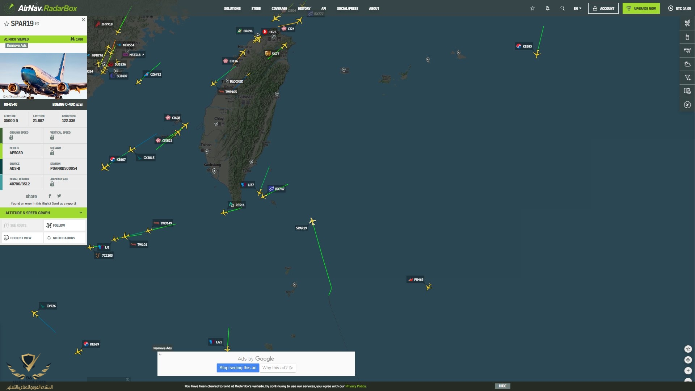Screen dimensions: 695x391
Task: Open the Social/Press menu
Action: pos(347,8)
